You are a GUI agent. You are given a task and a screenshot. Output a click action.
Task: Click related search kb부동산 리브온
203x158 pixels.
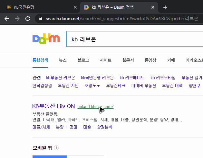pos(61,78)
